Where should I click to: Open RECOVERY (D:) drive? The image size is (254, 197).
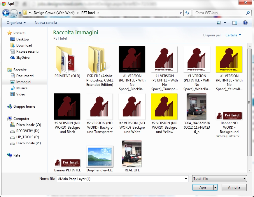tap(25, 131)
